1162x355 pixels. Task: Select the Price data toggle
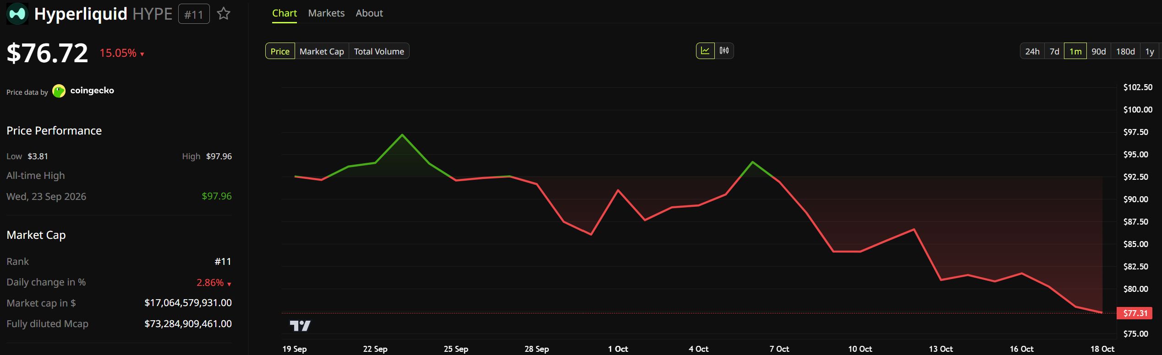[280, 51]
